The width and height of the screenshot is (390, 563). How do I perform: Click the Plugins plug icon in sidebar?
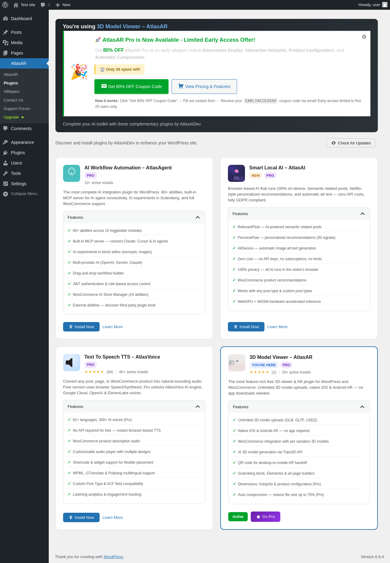5,153
